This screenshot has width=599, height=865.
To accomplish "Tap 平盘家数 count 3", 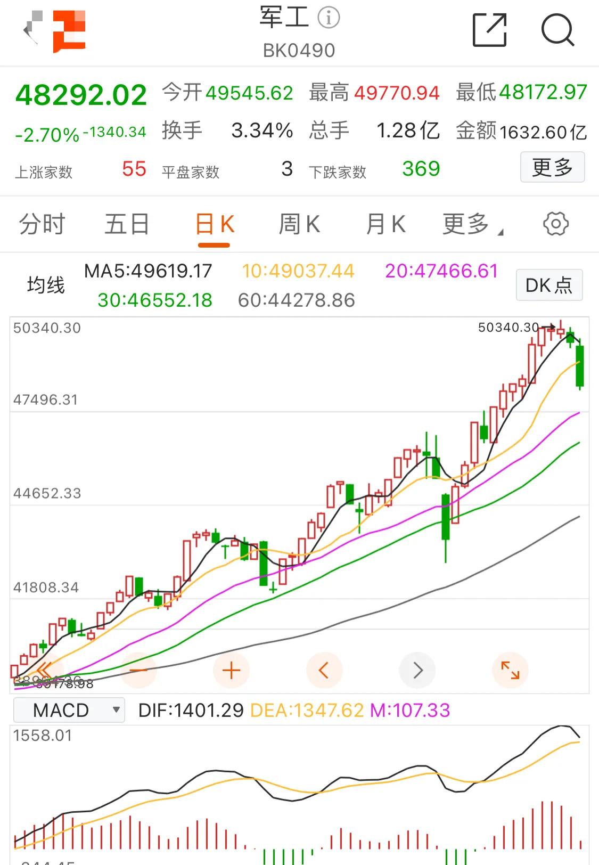I will pyautogui.click(x=287, y=169).
